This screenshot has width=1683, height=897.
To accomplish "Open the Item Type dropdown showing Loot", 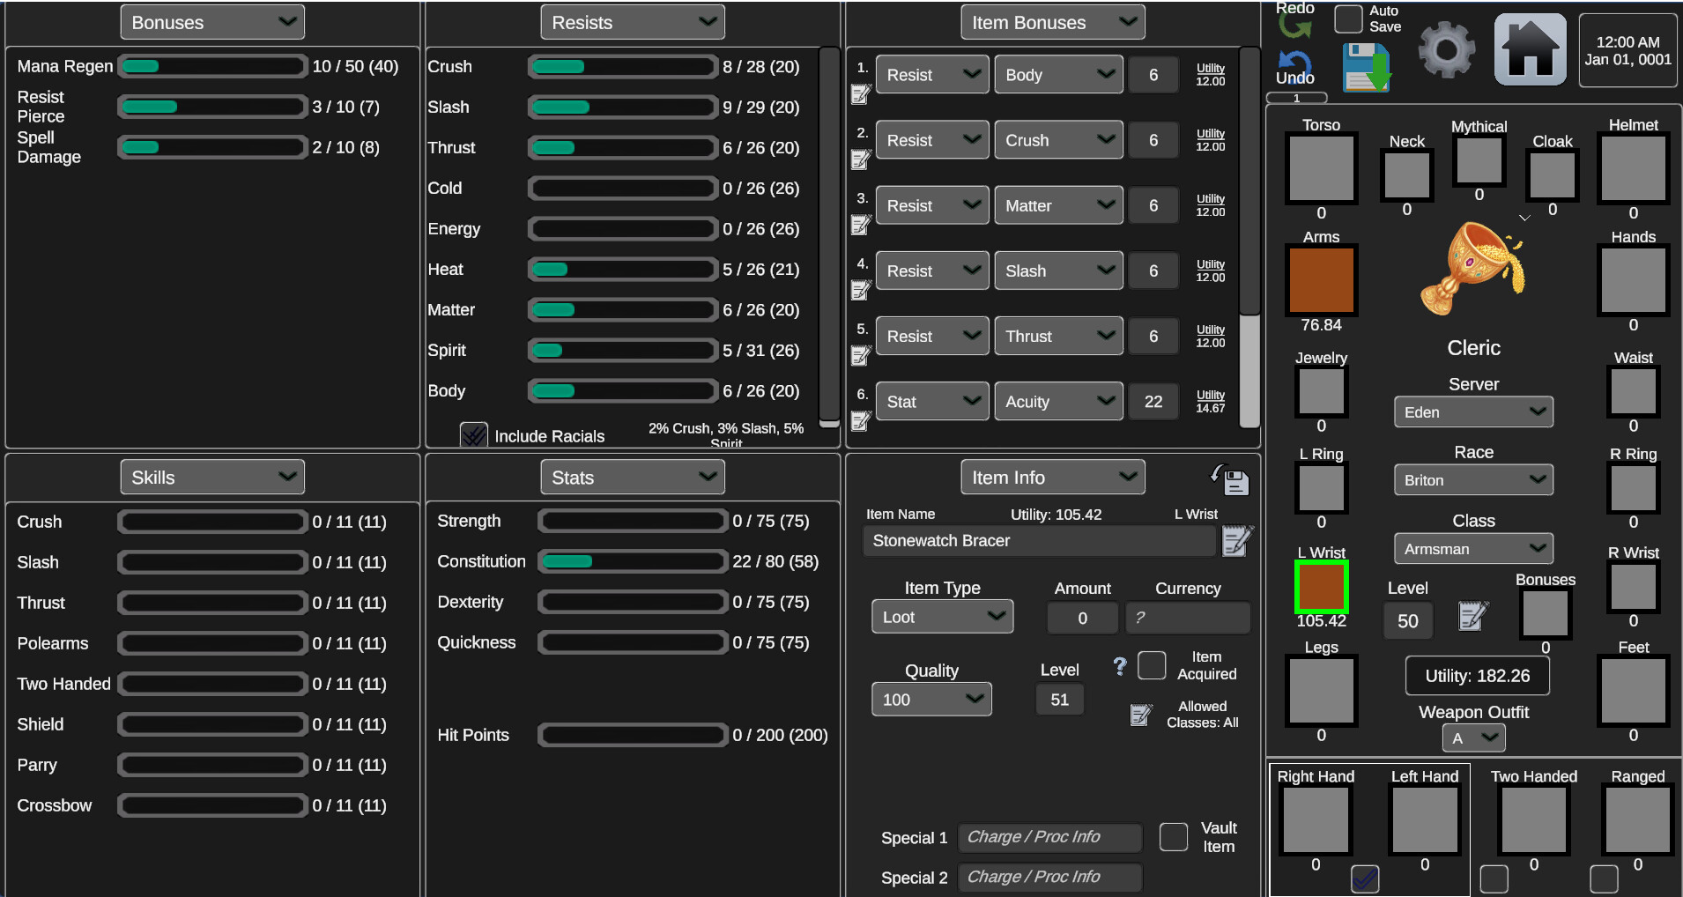I will click(941, 616).
